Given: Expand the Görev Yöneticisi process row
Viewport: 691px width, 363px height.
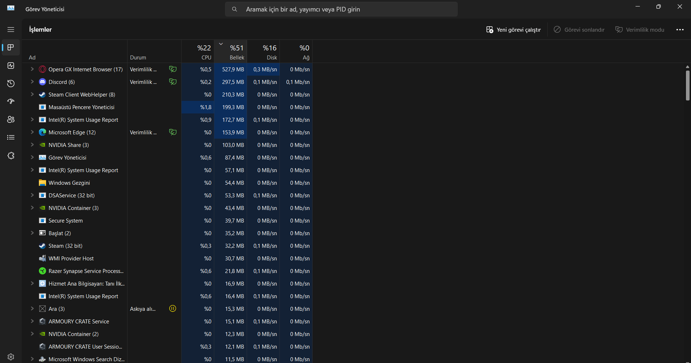Looking at the screenshot, I should (x=32, y=157).
